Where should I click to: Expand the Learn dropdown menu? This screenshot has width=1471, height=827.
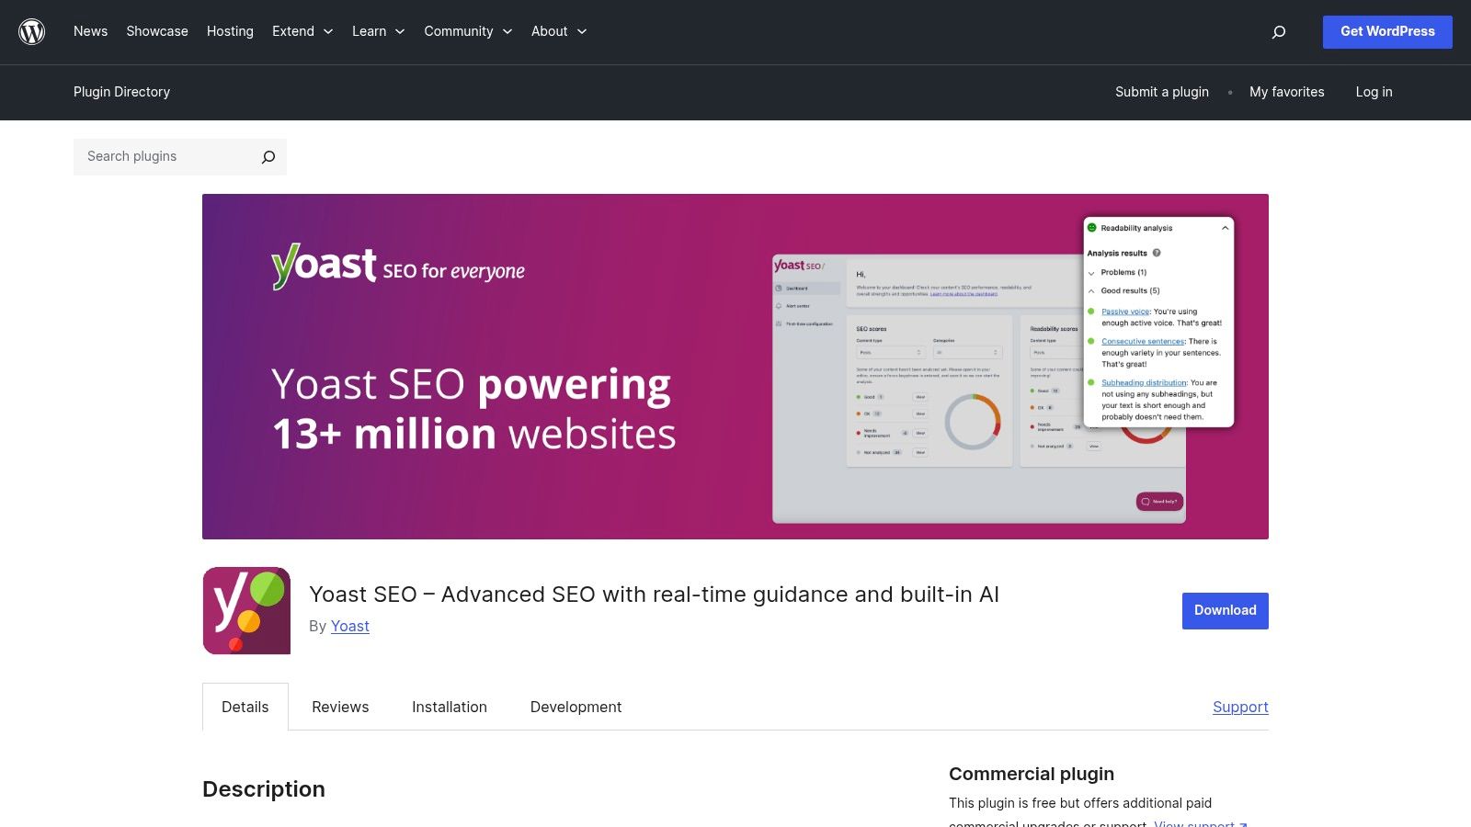377,31
